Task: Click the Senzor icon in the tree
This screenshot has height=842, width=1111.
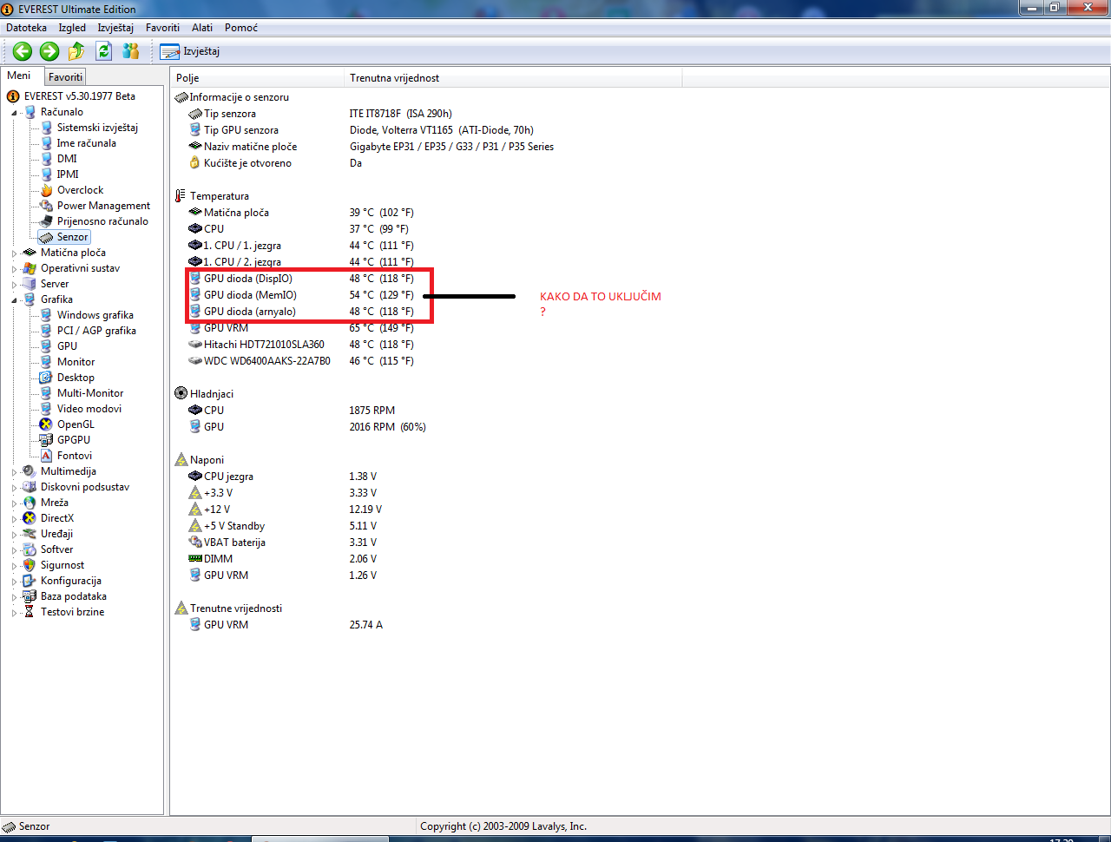Action: coord(46,237)
